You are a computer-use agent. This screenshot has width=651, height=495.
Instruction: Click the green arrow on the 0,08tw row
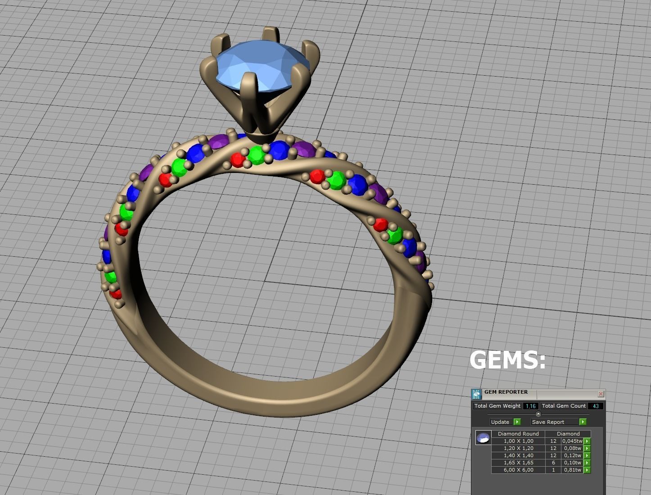point(587,448)
